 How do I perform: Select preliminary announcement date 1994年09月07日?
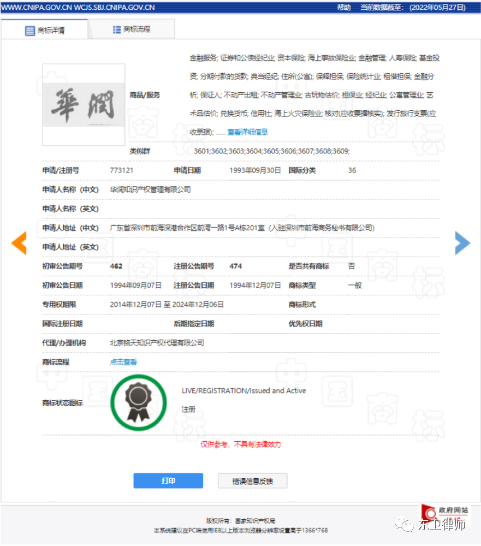coord(136,285)
